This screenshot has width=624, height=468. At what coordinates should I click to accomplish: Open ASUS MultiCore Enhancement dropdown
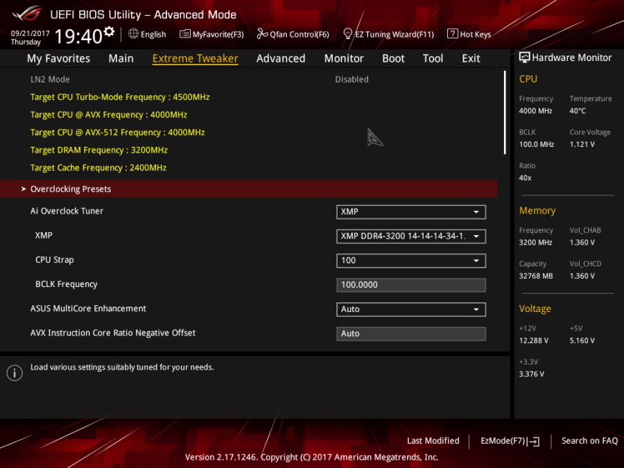[x=411, y=309]
